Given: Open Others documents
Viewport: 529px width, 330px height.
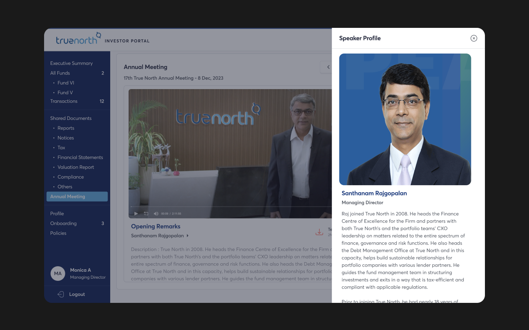Looking at the screenshot, I should [x=65, y=187].
